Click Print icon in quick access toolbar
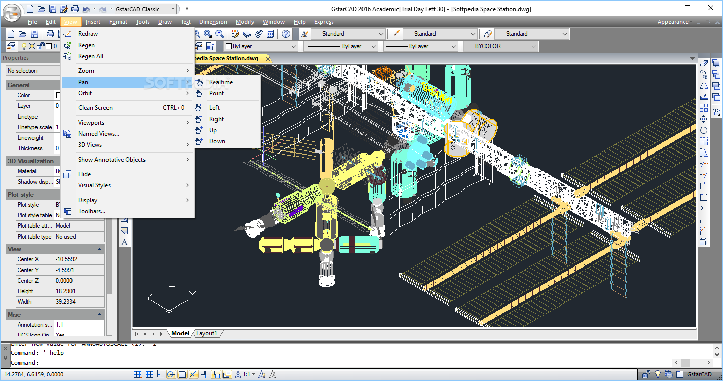723x381 pixels. click(x=75, y=9)
